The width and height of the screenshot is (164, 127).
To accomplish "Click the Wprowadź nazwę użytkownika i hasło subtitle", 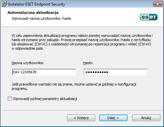I will [x=41, y=18].
